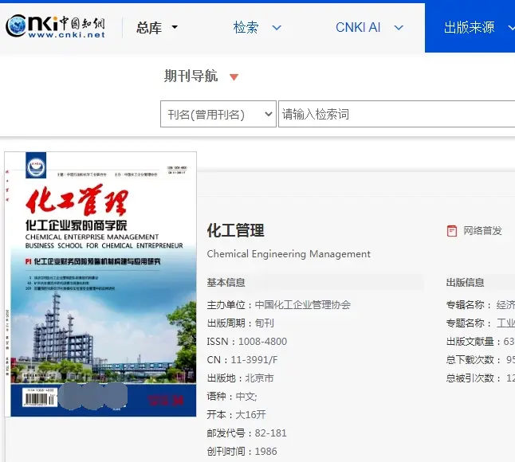Click the www.cnki.net logo text

pyautogui.click(x=67, y=34)
